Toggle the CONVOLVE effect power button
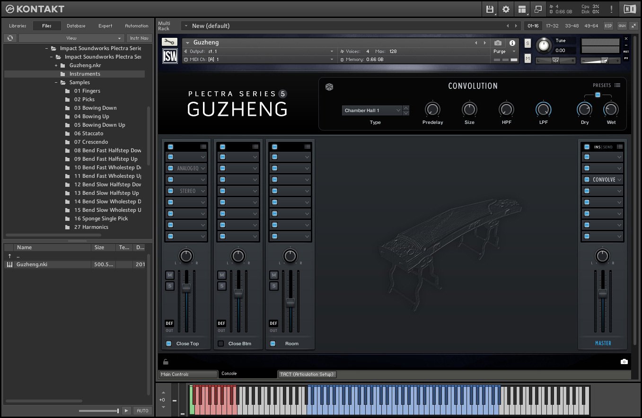Viewport: 642px width, 418px height. (x=587, y=179)
